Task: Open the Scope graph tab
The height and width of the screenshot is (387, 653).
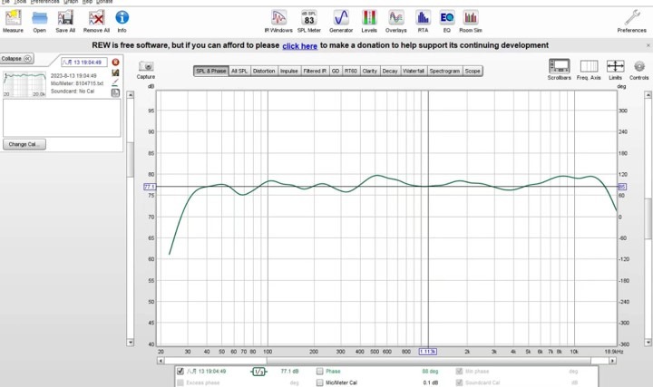Action: pos(473,72)
